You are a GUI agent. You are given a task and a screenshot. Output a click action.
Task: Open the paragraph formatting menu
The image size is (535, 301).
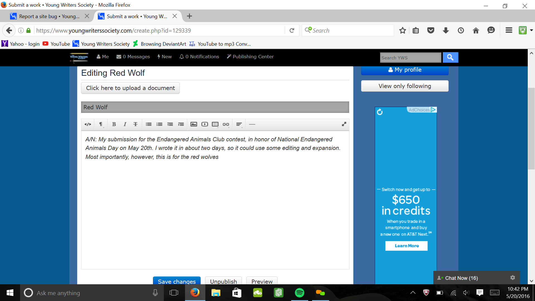coord(101,124)
